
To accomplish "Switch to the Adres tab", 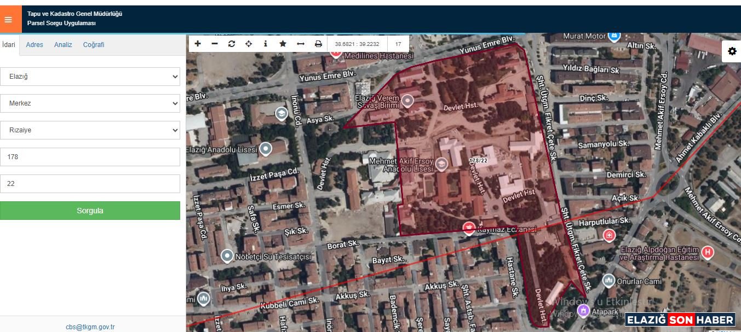I will (x=35, y=45).
